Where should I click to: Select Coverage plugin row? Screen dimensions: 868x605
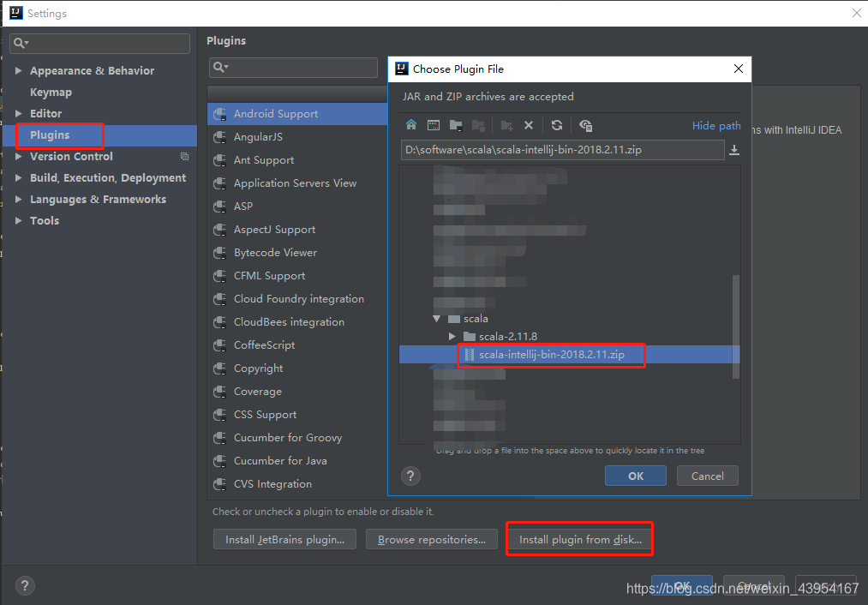298,392
